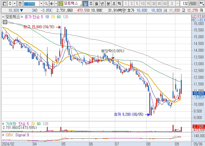
Task: Click the Signal 9 indicator label
Action: pos(22,135)
